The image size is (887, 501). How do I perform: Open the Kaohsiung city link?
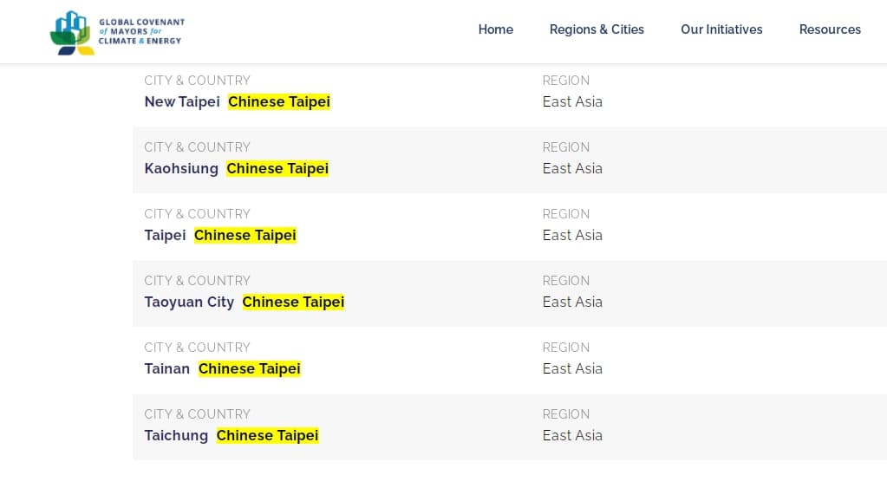pyautogui.click(x=181, y=168)
